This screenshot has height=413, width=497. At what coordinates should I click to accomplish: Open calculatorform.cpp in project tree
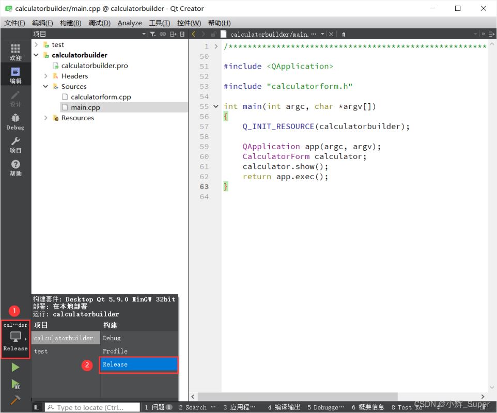(101, 97)
